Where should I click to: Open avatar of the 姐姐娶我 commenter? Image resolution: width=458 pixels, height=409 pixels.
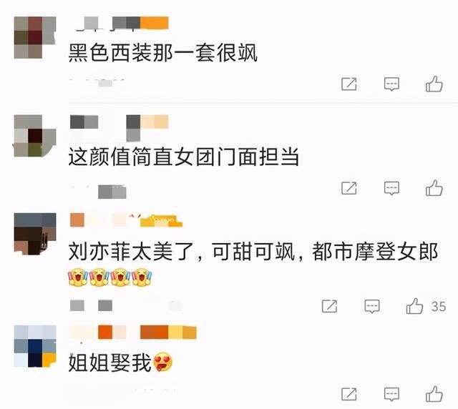tap(35, 346)
